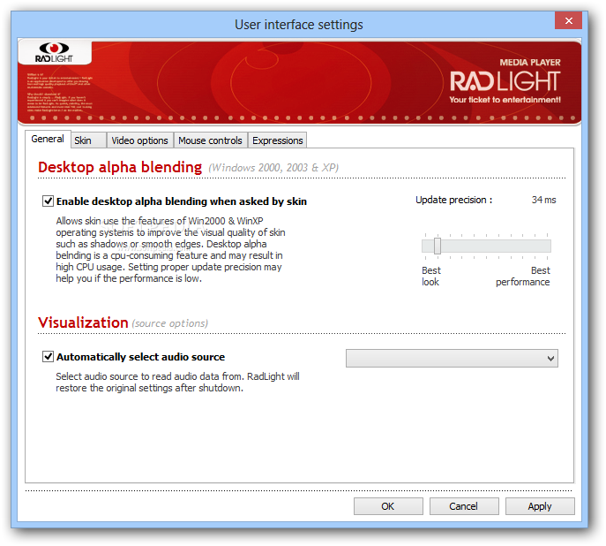The height and width of the screenshot is (546, 606).
Task: Click the Apply button
Action: pos(540,506)
